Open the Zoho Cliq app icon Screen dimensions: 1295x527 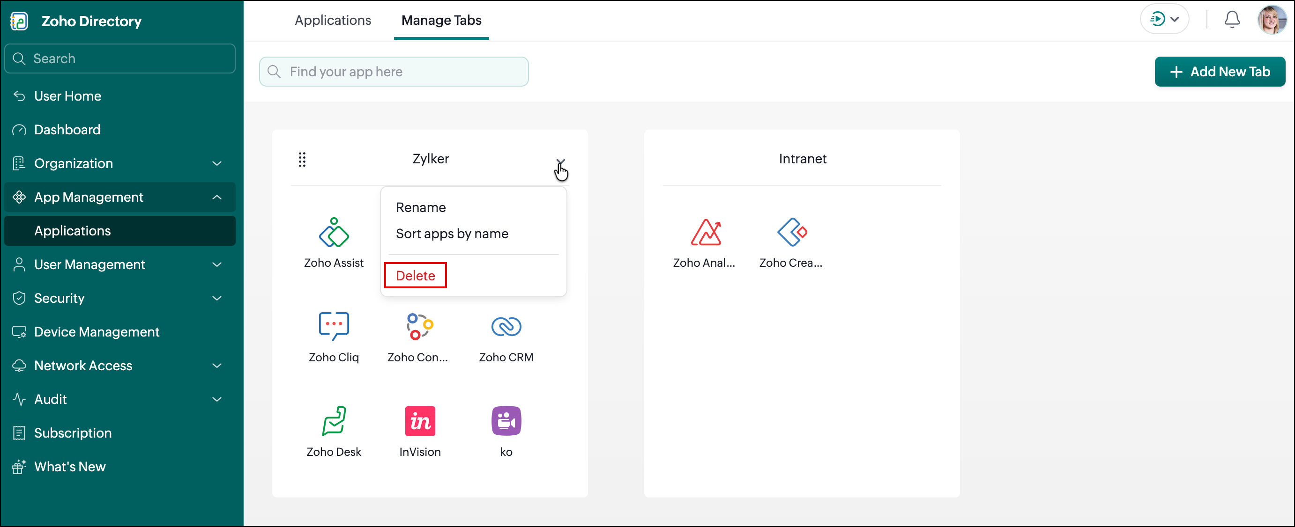click(334, 327)
